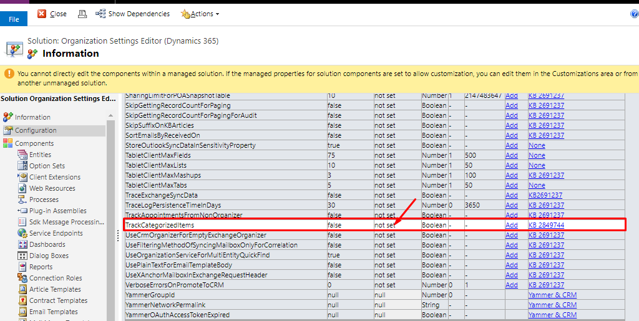This screenshot has height=321, width=639.
Task: Click the Components icon in sidebar
Action: pos(7,143)
